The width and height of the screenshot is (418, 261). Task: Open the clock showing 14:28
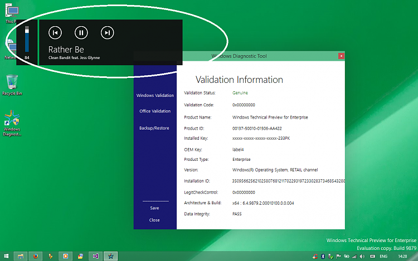[x=402, y=257]
